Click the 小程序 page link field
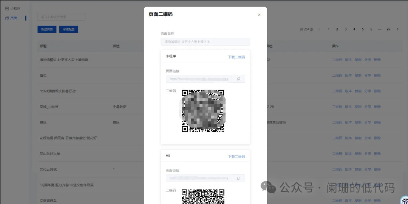Screen dimensions: 408x204 [x=199, y=79]
